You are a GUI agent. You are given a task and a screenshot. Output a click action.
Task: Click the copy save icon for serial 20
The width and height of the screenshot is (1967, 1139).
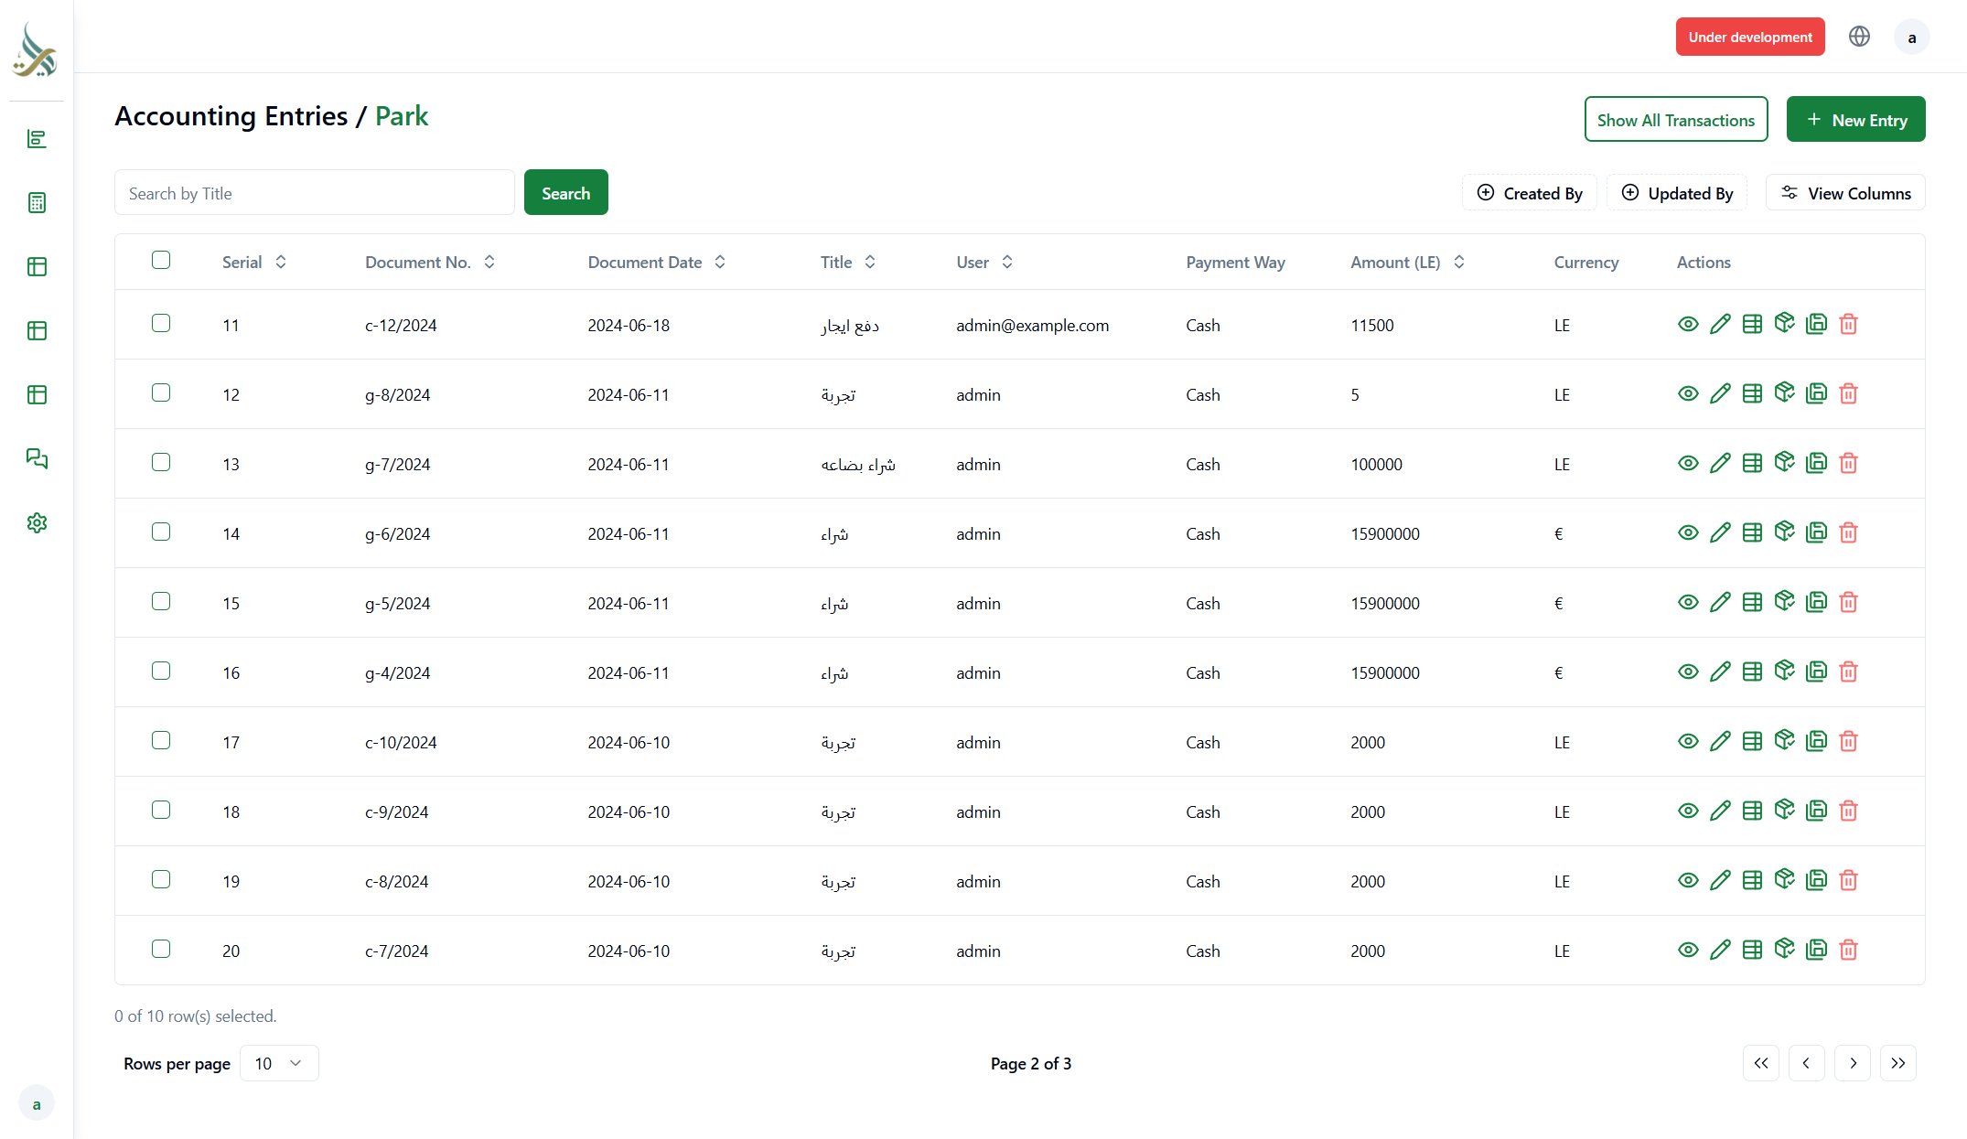(1816, 950)
